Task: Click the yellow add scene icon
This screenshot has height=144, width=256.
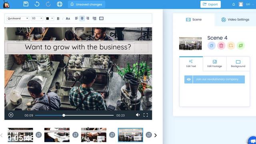Action: (x=231, y=46)
